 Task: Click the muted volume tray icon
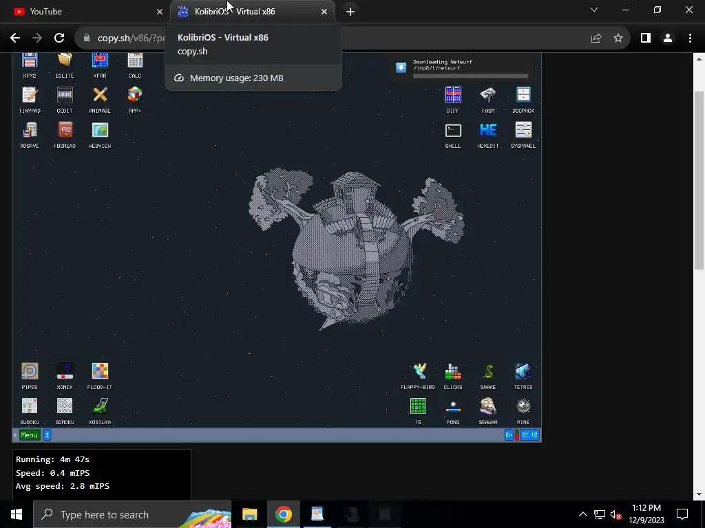(615, 514)
